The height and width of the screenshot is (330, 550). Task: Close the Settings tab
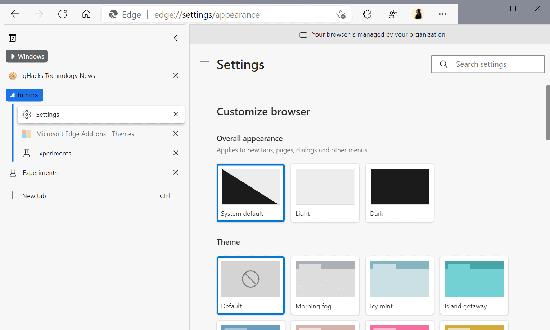[x=176, y=114]
